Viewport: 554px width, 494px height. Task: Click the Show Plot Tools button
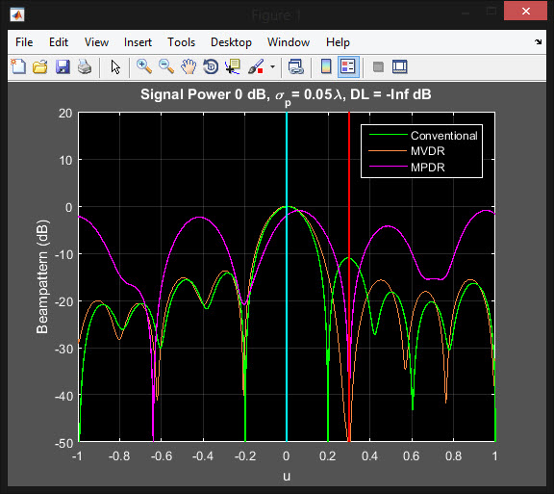400,66
